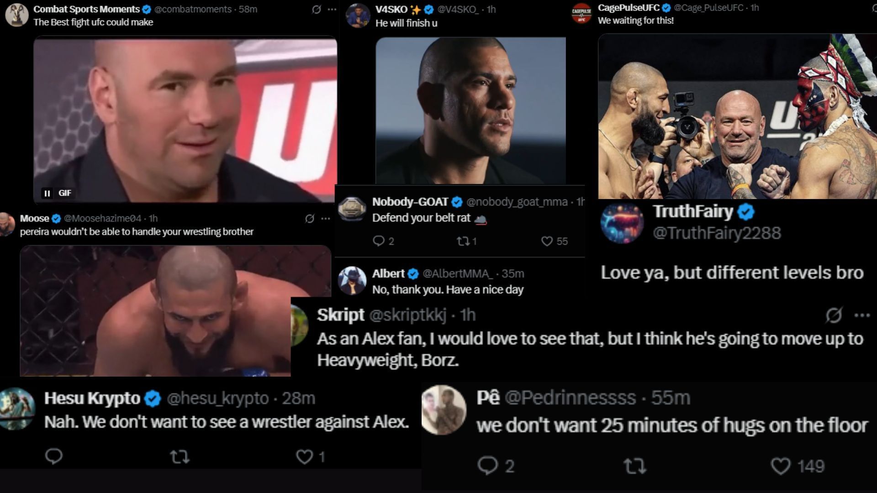This screenshot has width=877, height=493.
Task: Open more options on Skript's tweet
Action: (861, 315)
